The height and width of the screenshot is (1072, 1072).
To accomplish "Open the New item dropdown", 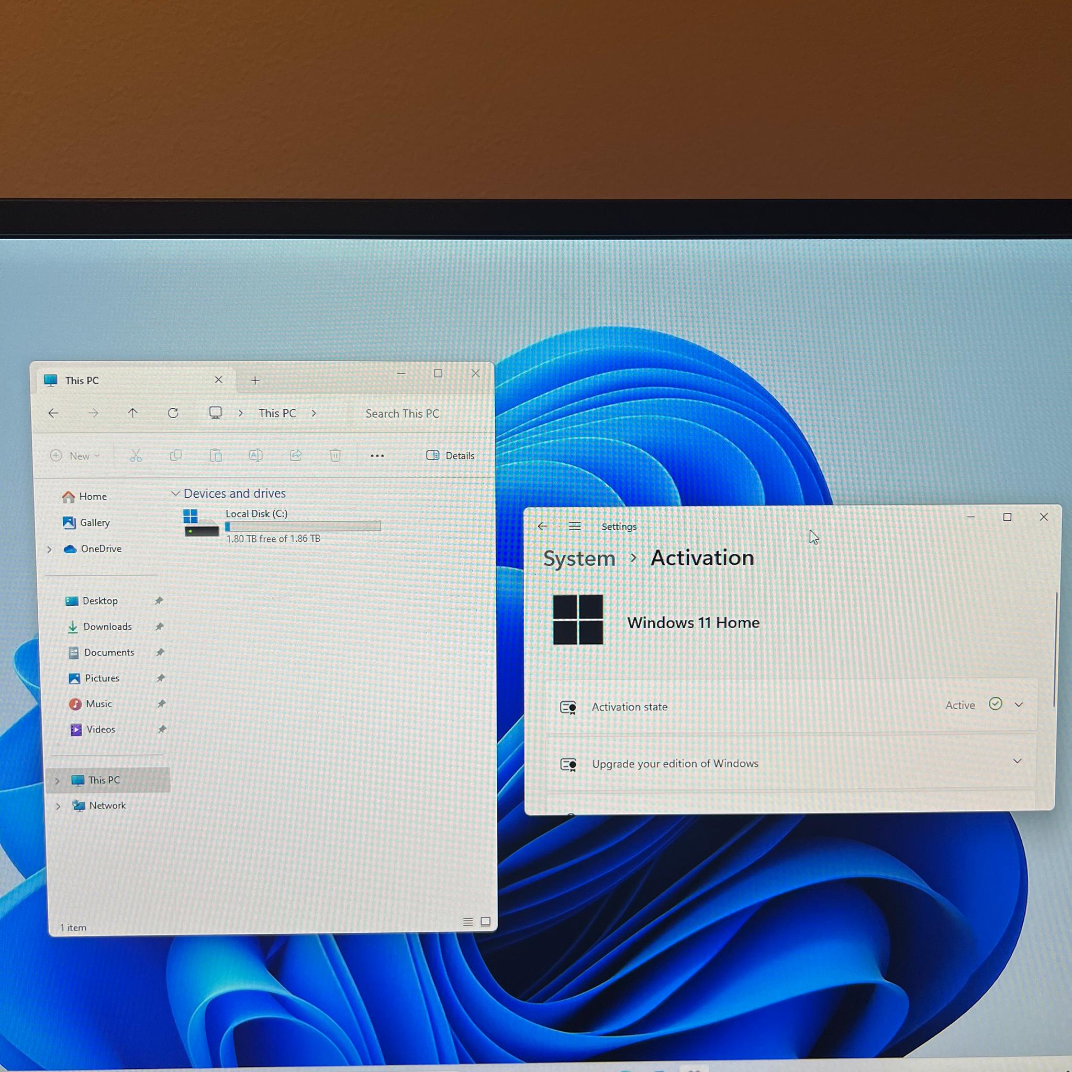I will (x=74, y=455).
